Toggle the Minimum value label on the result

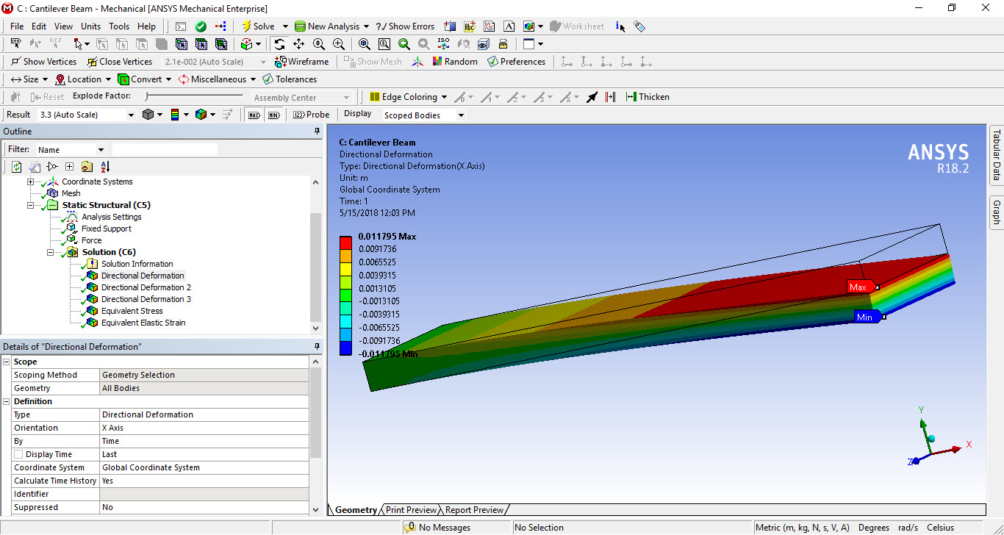tap(273, 115)
